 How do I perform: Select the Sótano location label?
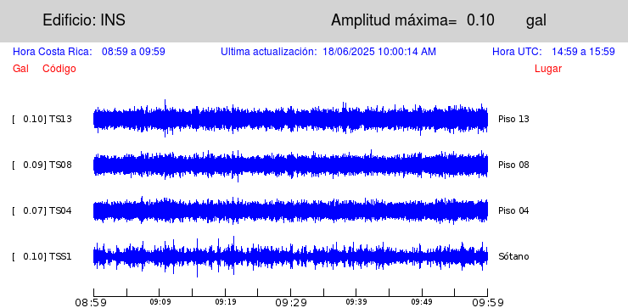click(513, 256)
